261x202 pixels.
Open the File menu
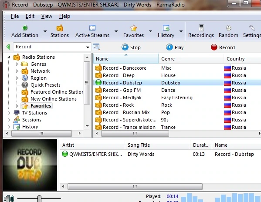15,16
